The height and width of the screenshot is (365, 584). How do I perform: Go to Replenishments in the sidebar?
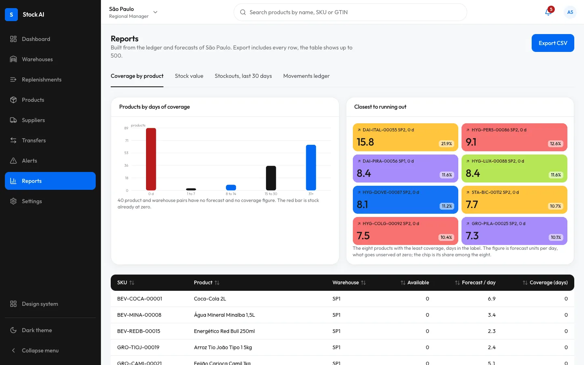click(x=50, y=79)
